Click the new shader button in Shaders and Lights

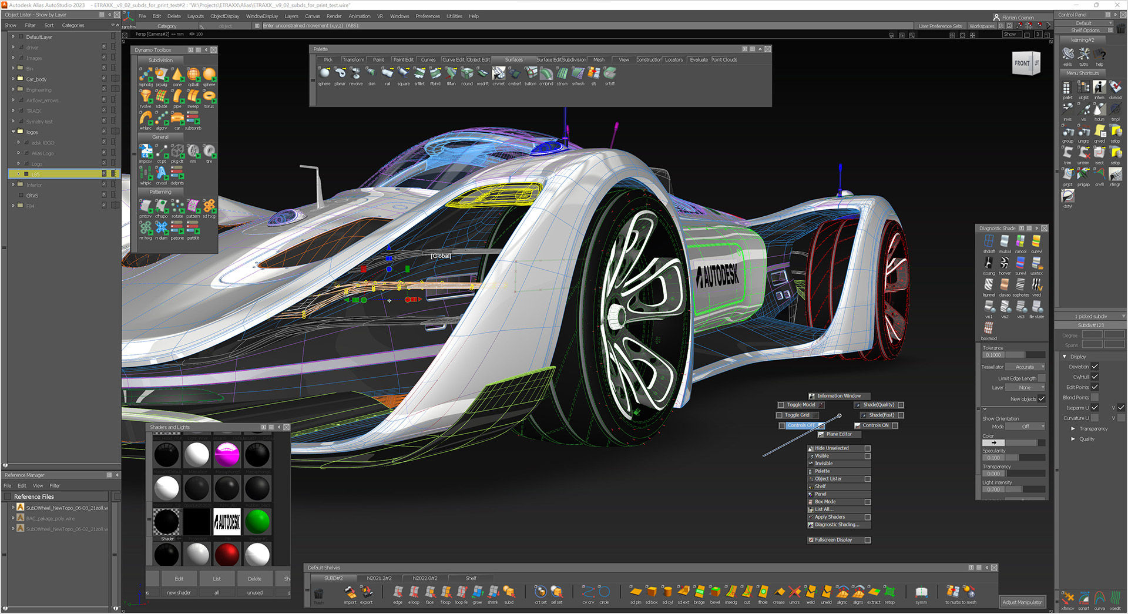(179, 592)
